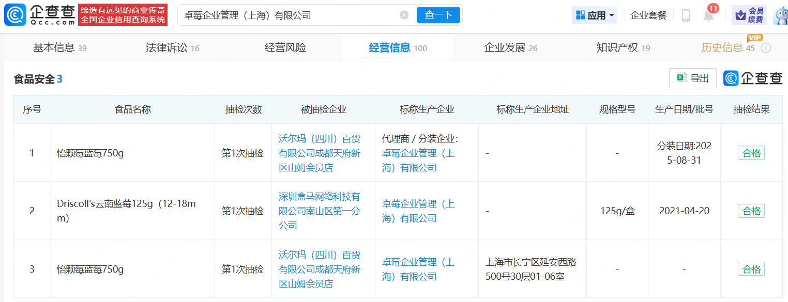788x302 pixels.
Task: Click the 导出 export button
Action: point(693,78)
